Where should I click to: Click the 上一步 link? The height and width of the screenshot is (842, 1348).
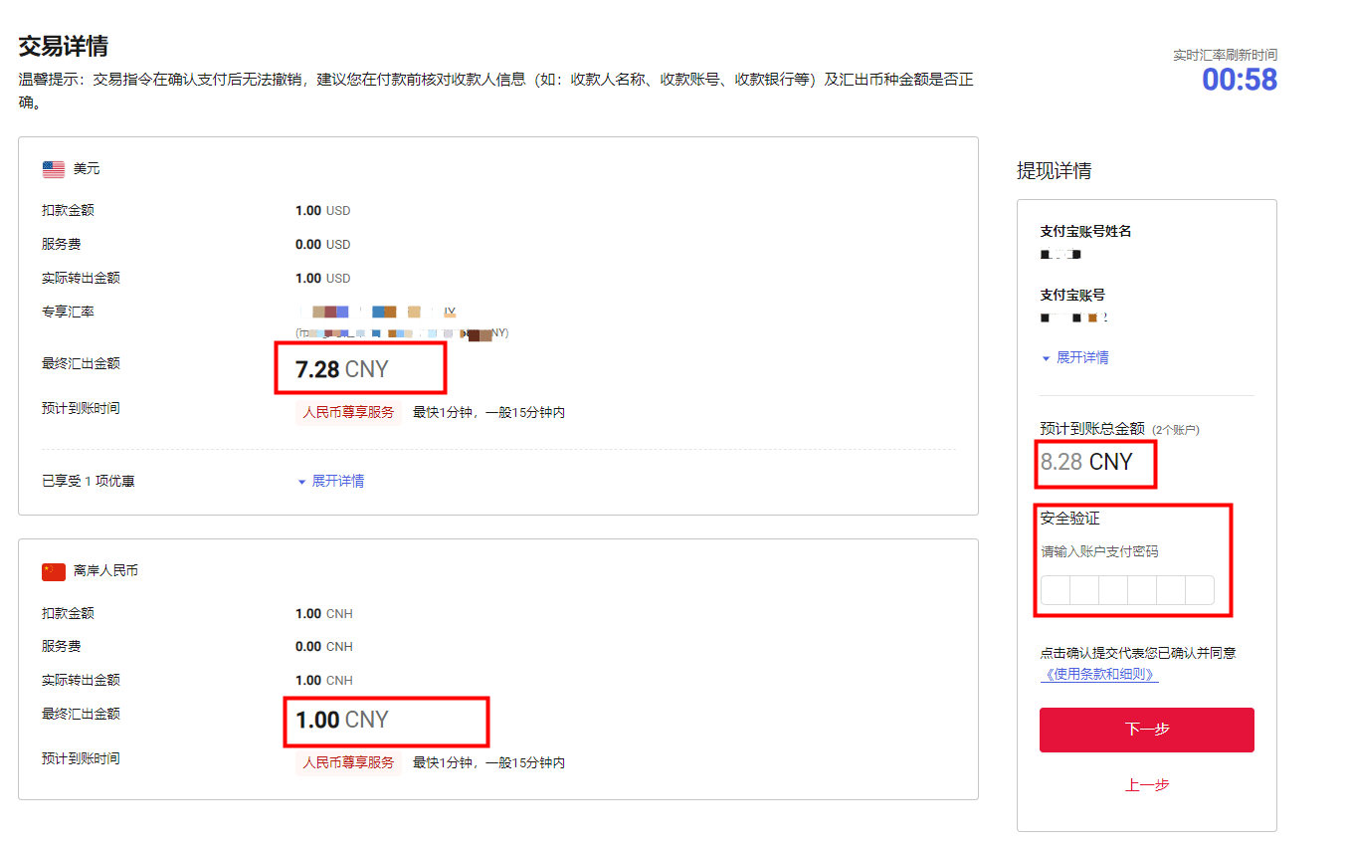coord(1146,785)
